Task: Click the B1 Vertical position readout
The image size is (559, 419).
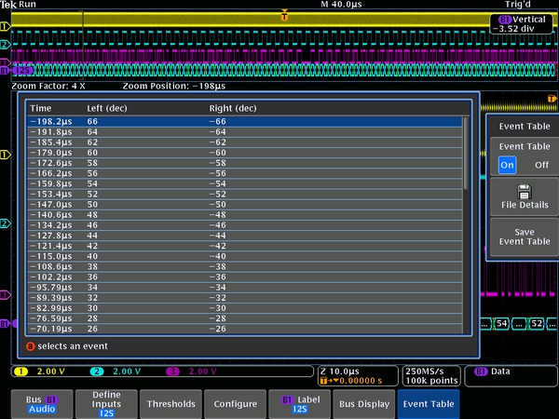Action: [522, 23]
